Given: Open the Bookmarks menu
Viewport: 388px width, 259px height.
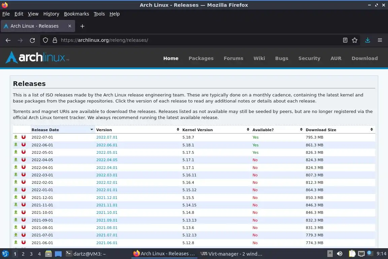Looking at the screenshot, I should [76, 14].
